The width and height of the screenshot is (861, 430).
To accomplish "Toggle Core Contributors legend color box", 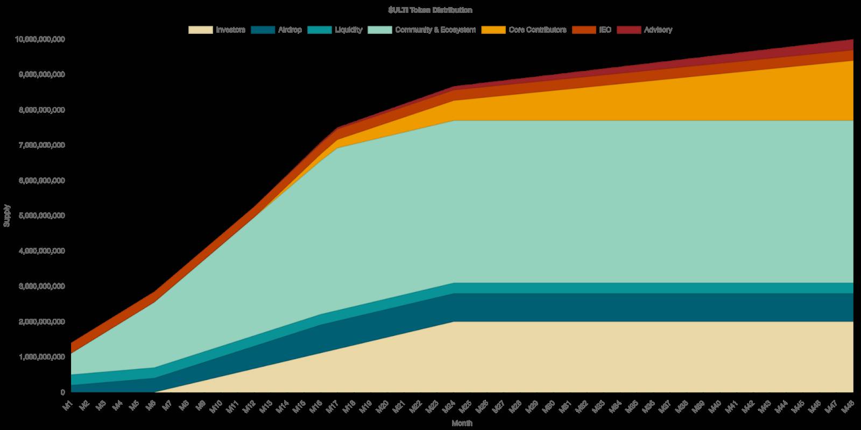I will [493, 30].
